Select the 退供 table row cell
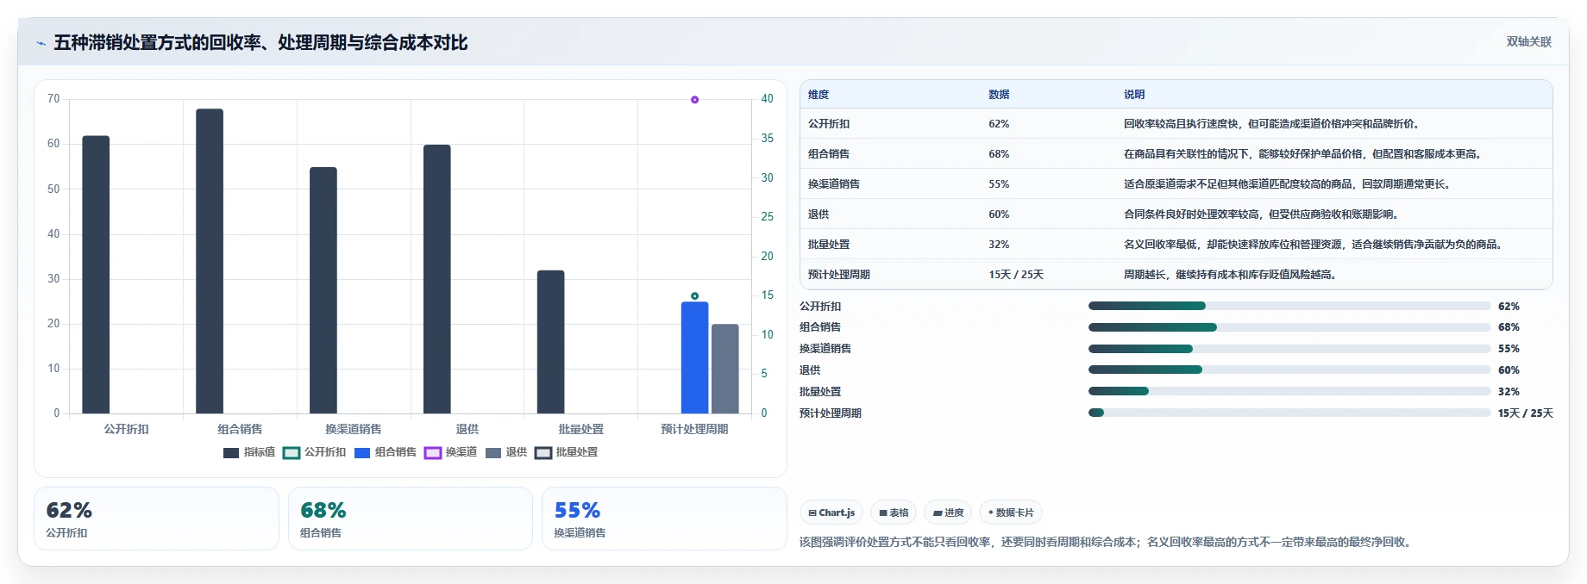The height and width of the screenshot is (584, 1587). click(819, 214)
